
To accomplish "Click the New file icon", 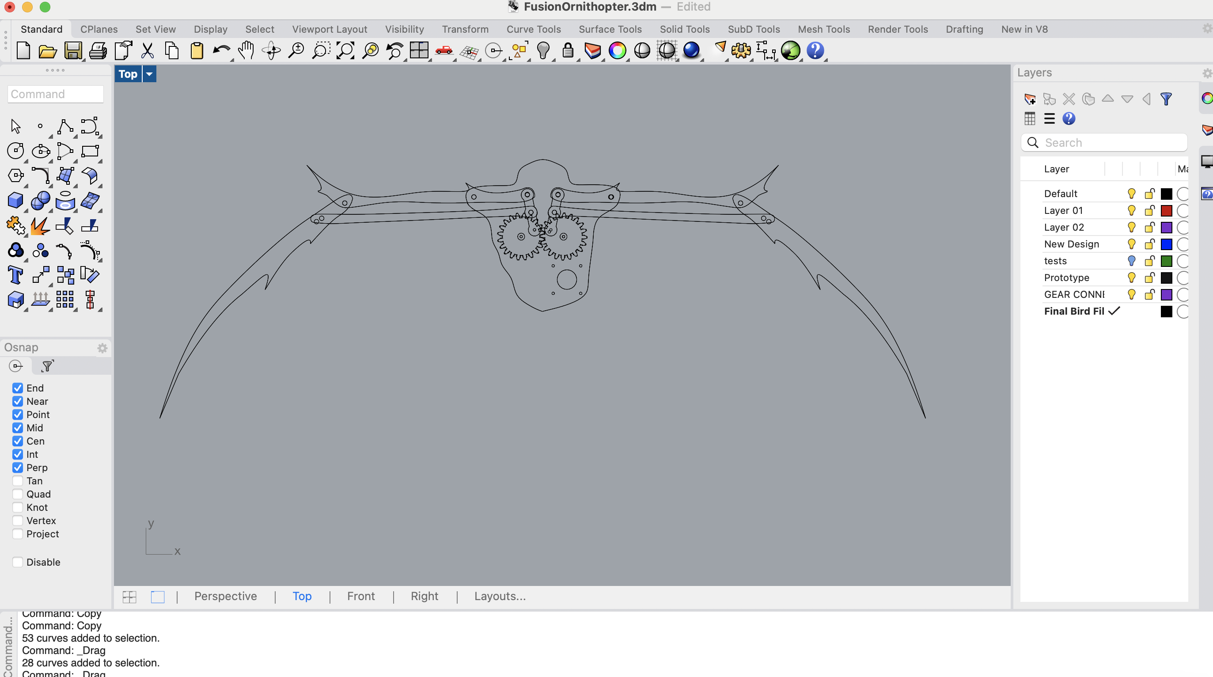I will pyautogui.click(x=23, y=50).
